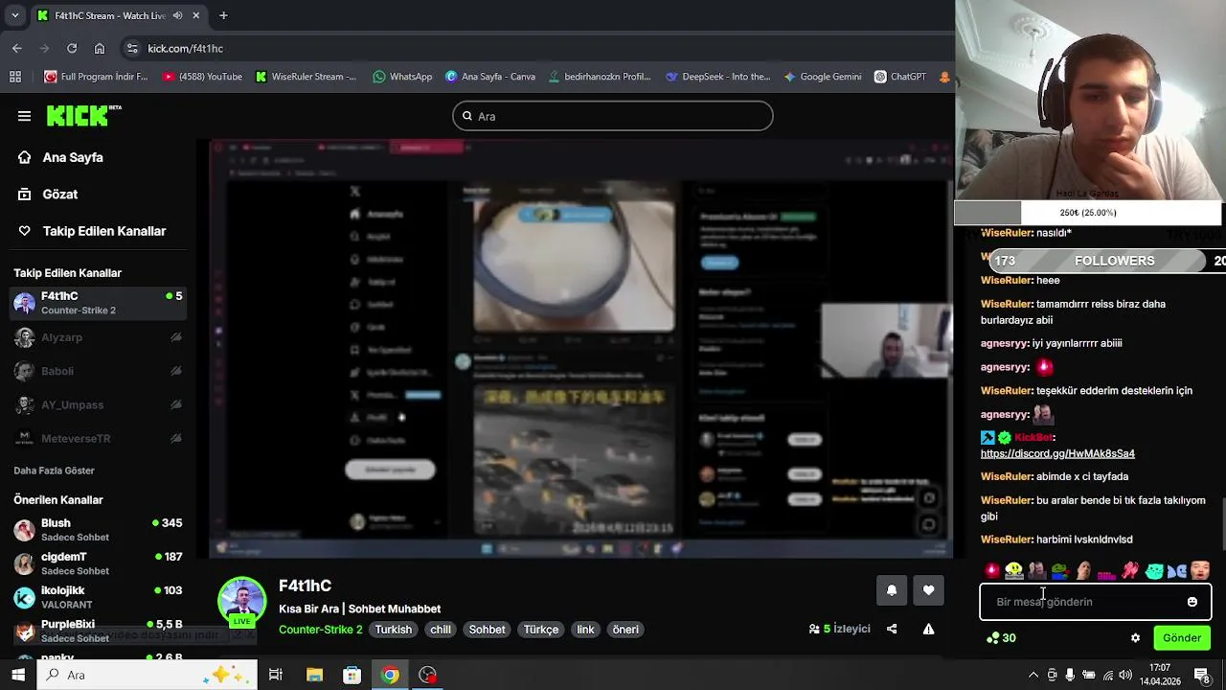Viewport: 1226px width, 690px height.
Task: Click the Gönder send button
Action: click(x=1182, y=638)
